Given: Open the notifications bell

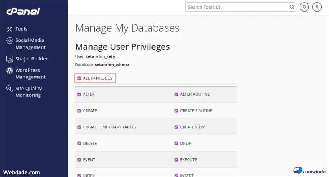Looking at the screenshot, I should (304, 7).
